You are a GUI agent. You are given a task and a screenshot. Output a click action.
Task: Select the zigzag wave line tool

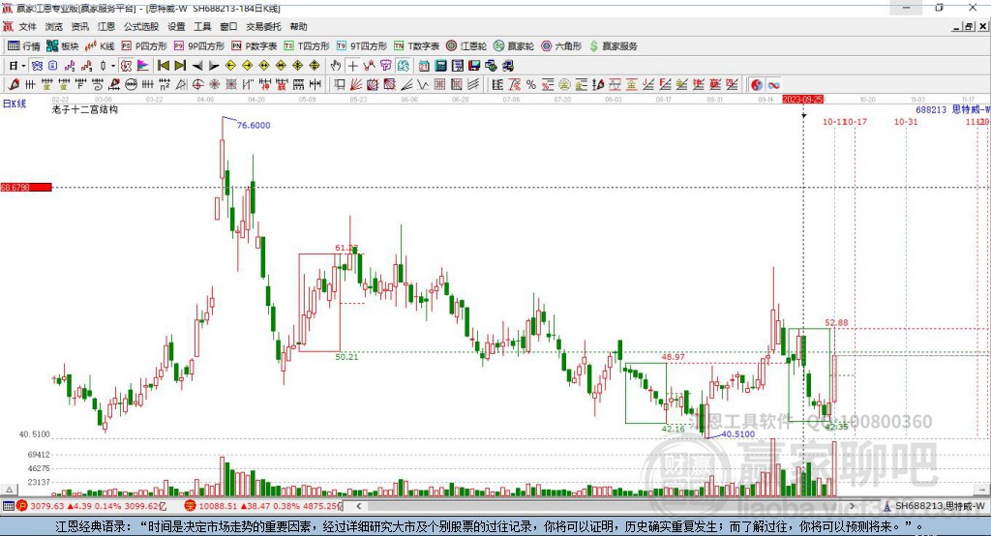[x=422, y=85]
